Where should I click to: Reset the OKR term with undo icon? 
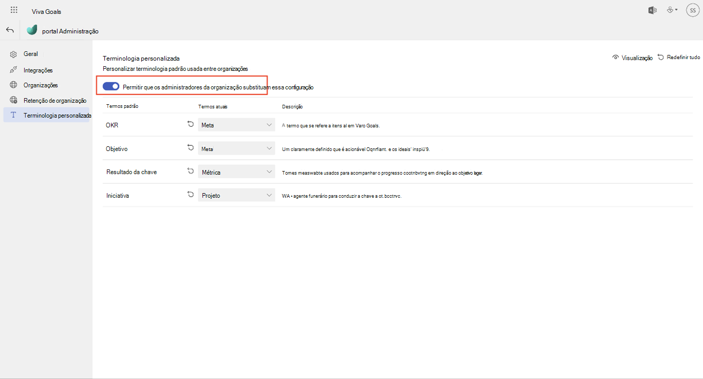(x=191, y=124)
